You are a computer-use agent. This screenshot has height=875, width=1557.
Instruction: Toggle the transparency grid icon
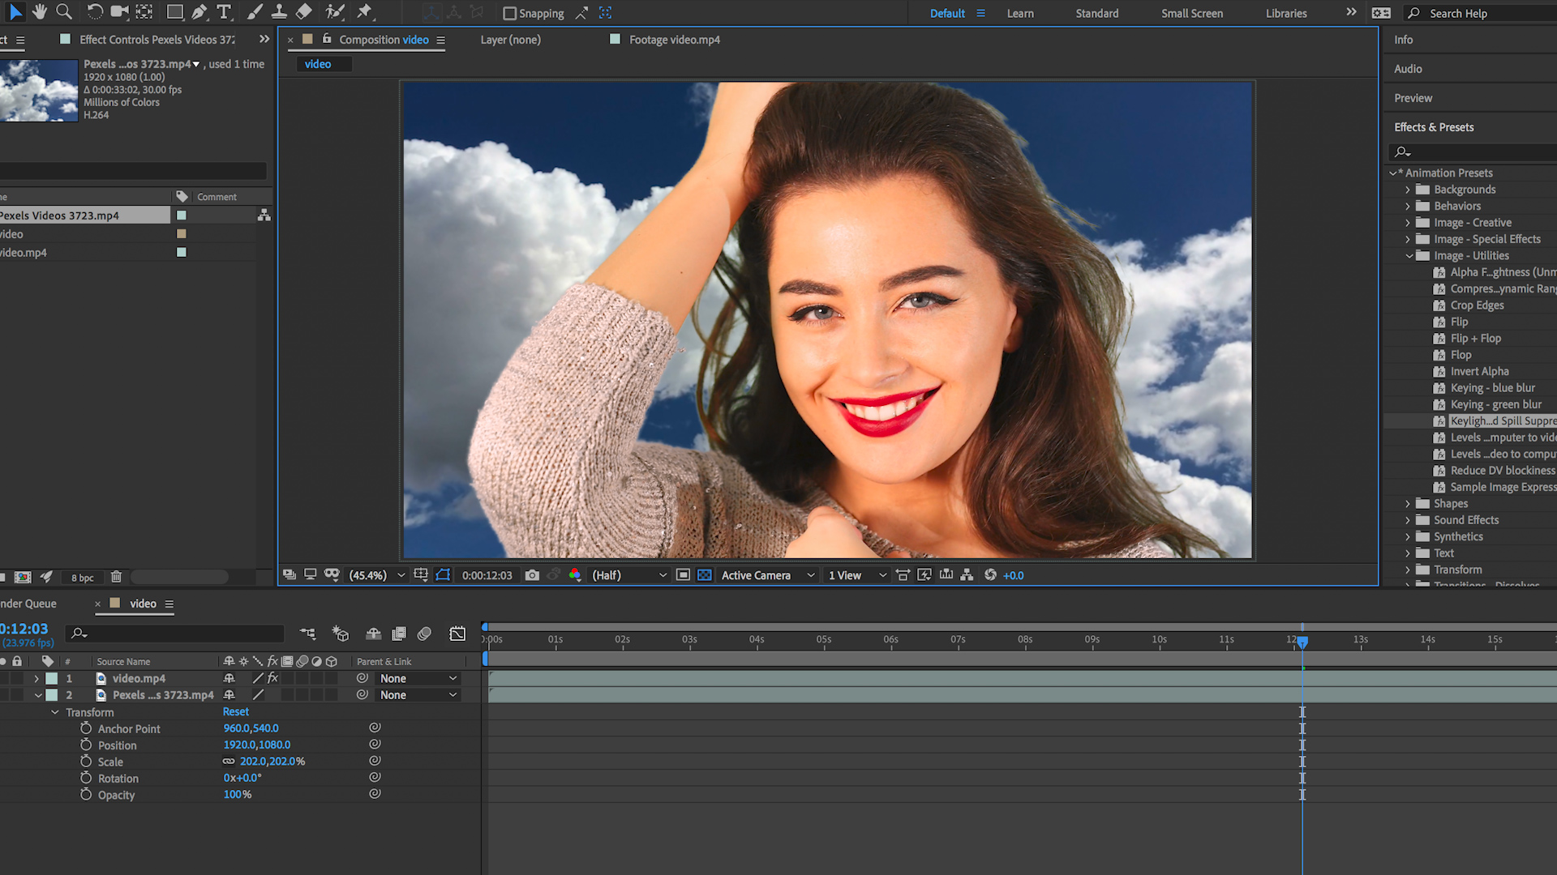pyautogui.click(x=705, y=575)
